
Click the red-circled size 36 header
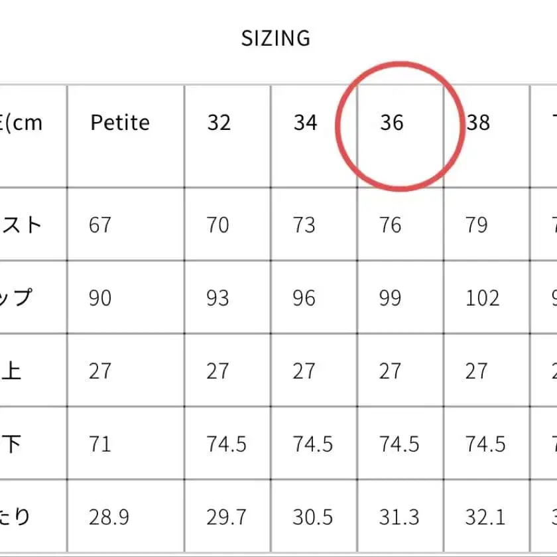(x=392, y=123)
